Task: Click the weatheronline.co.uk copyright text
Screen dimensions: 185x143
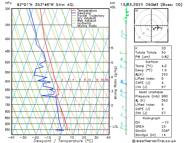Action: click(154, 141)
